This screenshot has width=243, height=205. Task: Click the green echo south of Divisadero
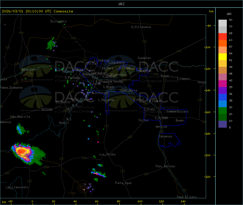tap(51, 44)
